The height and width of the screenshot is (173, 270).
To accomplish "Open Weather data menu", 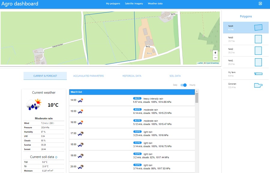I will pyautogui.click(x=155, y=3).
